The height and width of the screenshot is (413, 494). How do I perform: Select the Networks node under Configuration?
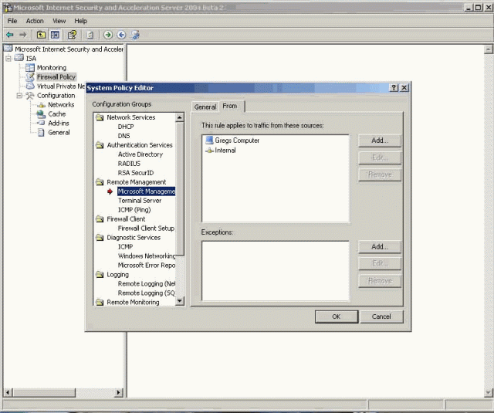[61, 105]
